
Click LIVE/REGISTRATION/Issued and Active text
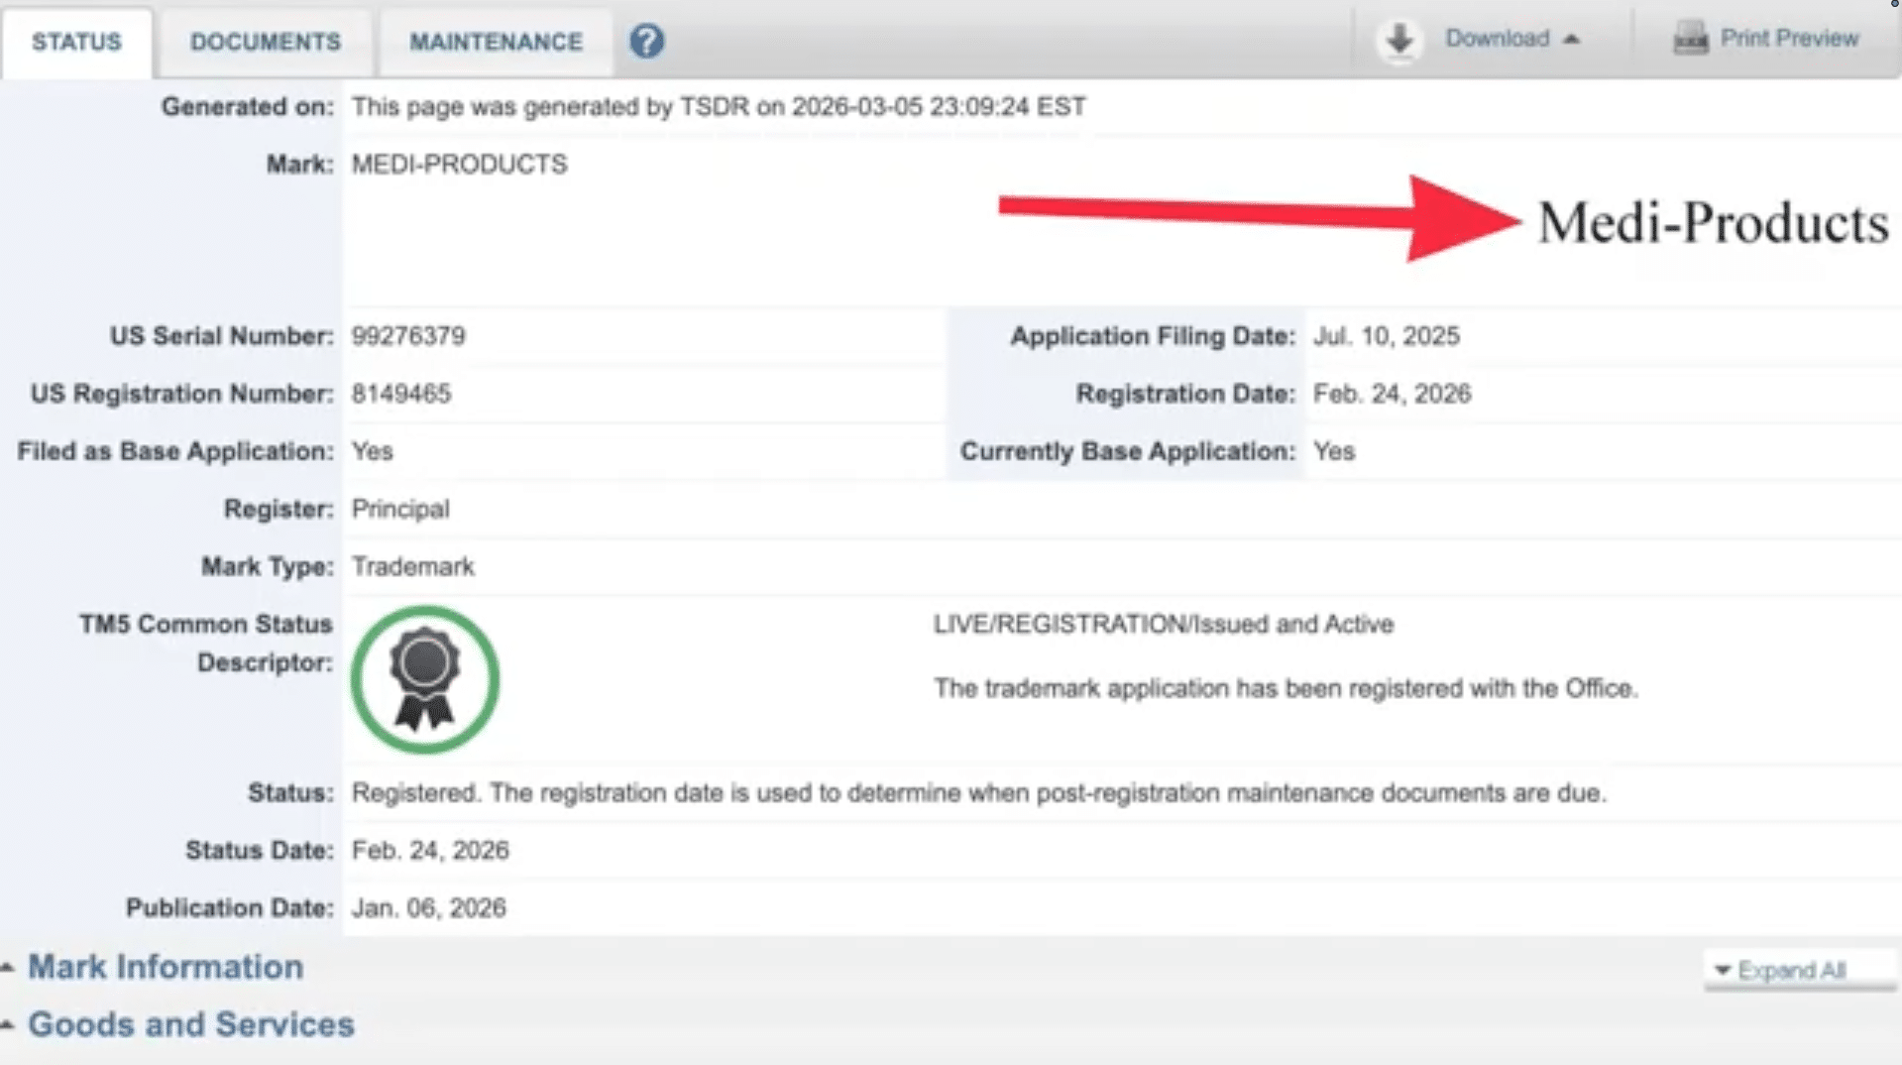click(x=1163, y=625)
